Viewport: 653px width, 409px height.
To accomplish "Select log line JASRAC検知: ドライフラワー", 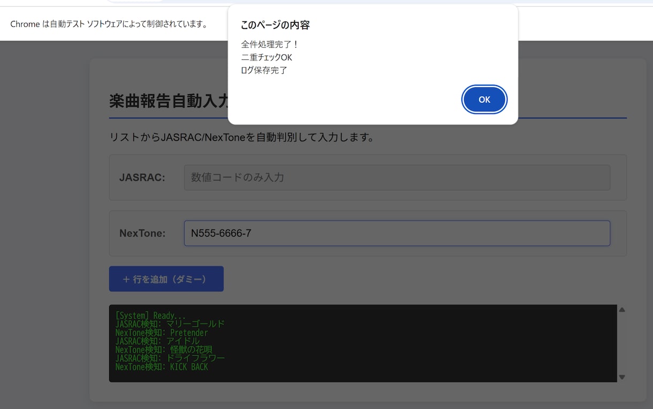I will (x=170, y=358).
